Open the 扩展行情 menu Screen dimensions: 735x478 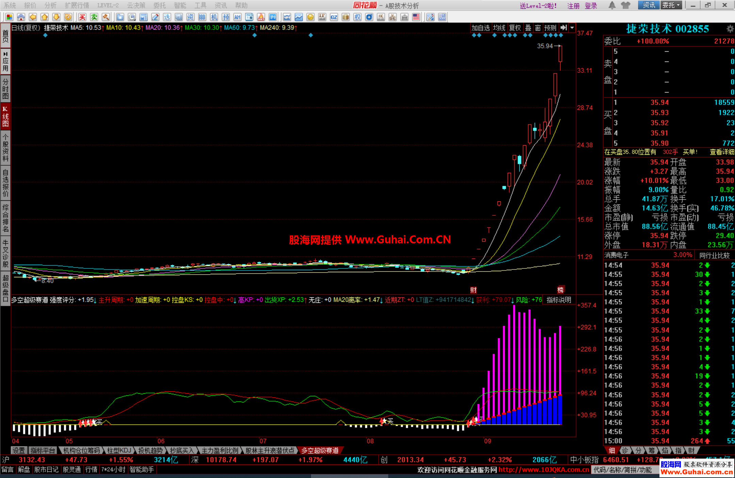pyautogui.click(x=77, y=5)
